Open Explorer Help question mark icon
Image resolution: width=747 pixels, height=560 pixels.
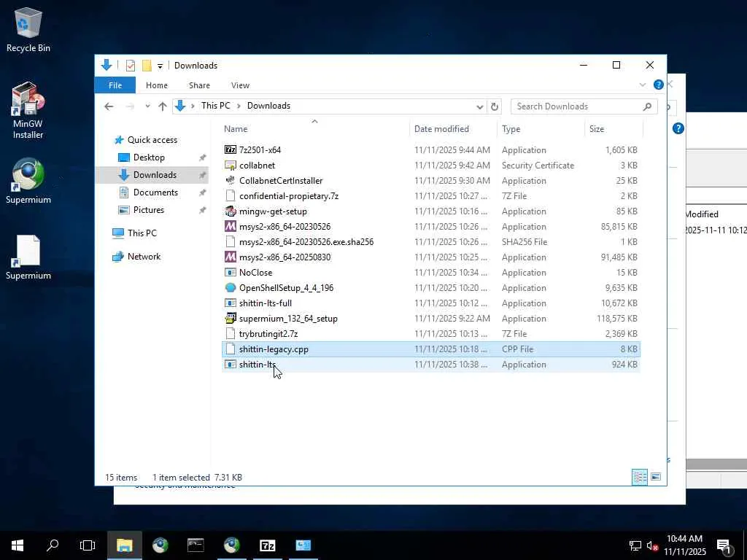pyautogui.click(x=659, y=85)
